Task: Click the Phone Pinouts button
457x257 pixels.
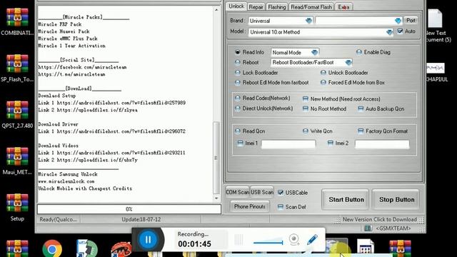Action: tap(250, 206)
